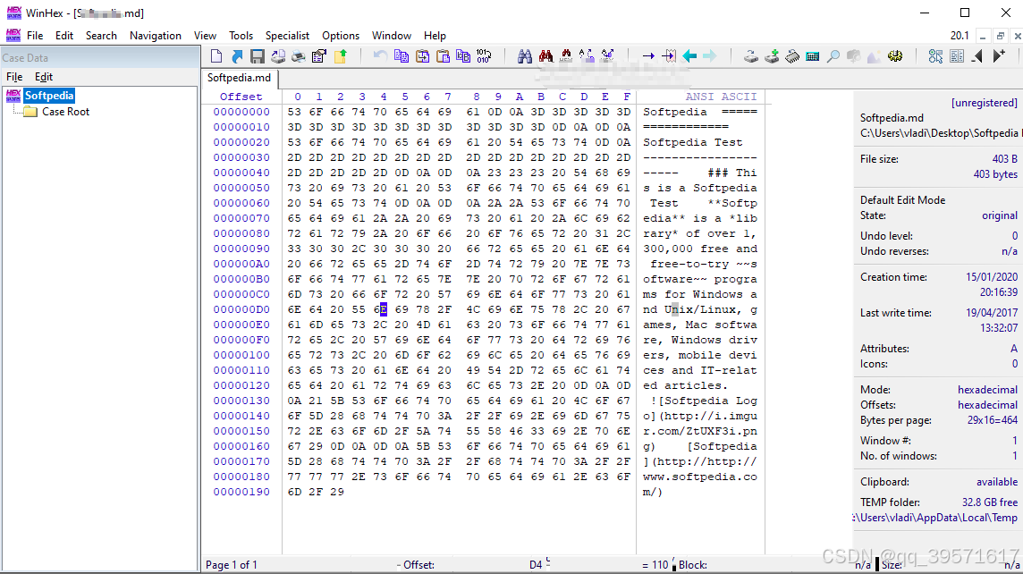
Task: Click the MDI minimize child window button
Action: (983, 36)
